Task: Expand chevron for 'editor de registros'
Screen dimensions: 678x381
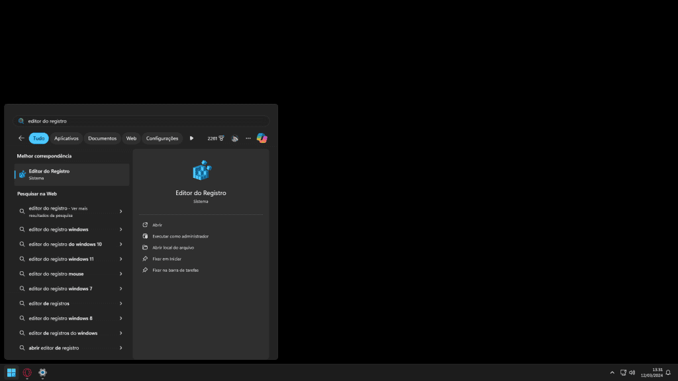Action: coord(121,303)
